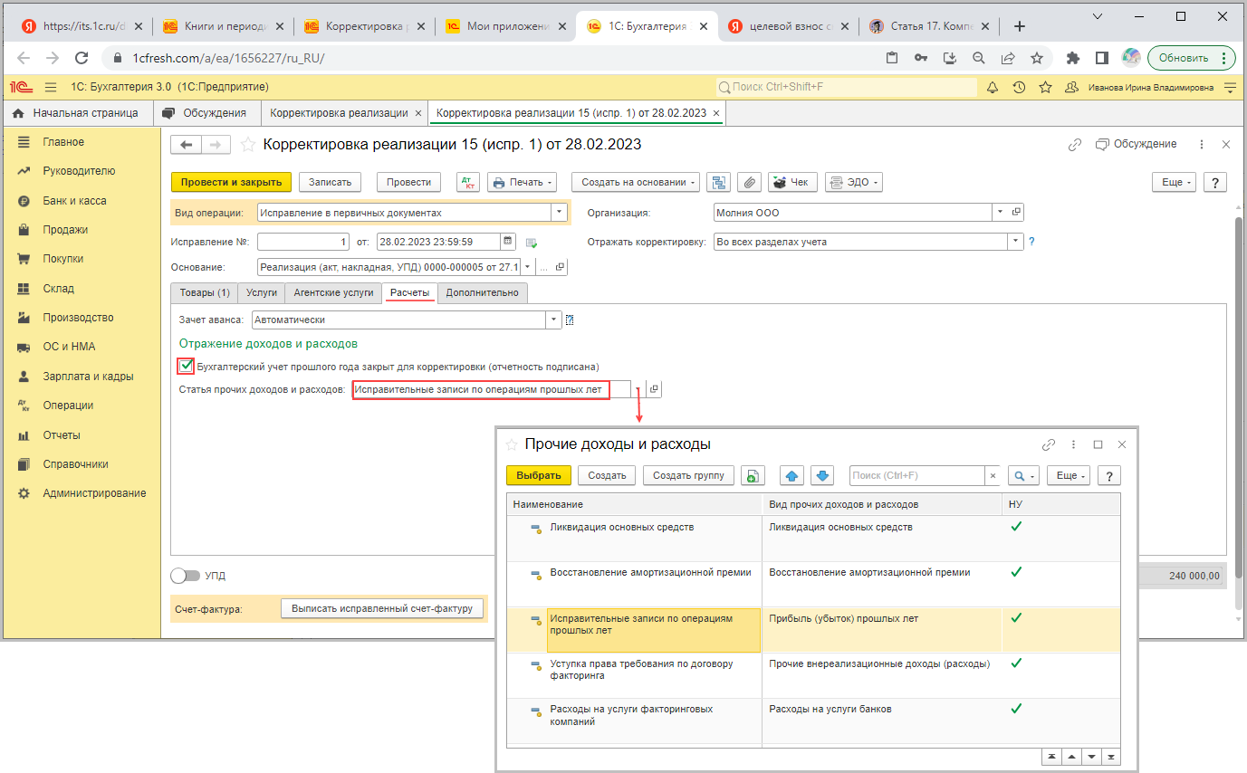The image size is (1247, 773).
Task: Open history clock icon in 1C header
Action: pos(1019,87)
